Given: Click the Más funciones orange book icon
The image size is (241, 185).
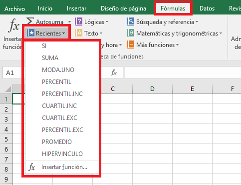Looking at the screenshot, I should (x=130, y=44).
